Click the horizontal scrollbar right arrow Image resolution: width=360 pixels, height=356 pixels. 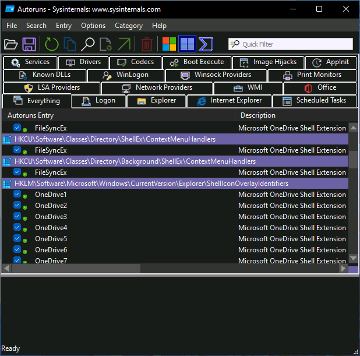click(x=343, y=268)
